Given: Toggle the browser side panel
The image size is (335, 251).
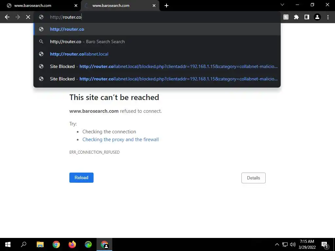Looking at the screenshot, I should (x=307, y=17).
